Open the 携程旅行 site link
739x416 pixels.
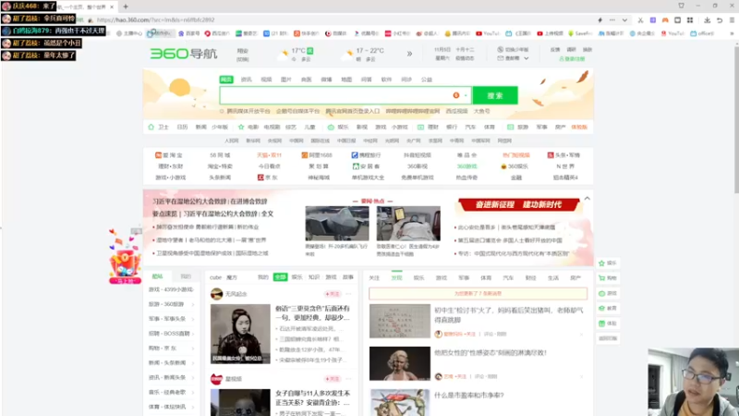pos(366,155)
